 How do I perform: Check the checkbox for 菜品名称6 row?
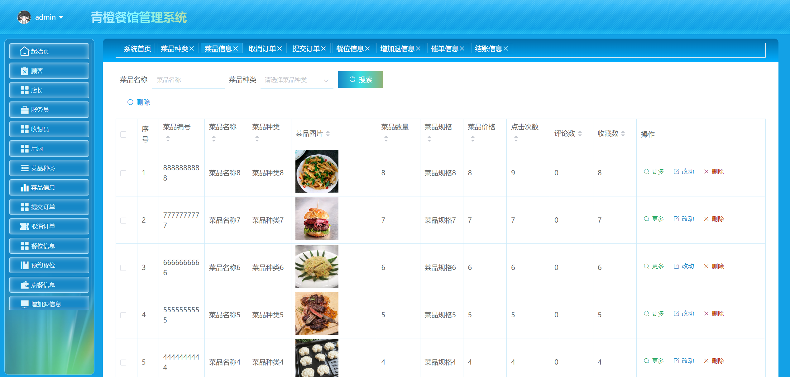[123, 267]
